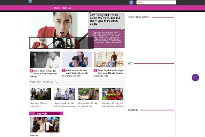The width and height of the screenshot is (205, 137).
Task: Click the SHOWBIZ sidebar heading
Action: coord(133,110)
